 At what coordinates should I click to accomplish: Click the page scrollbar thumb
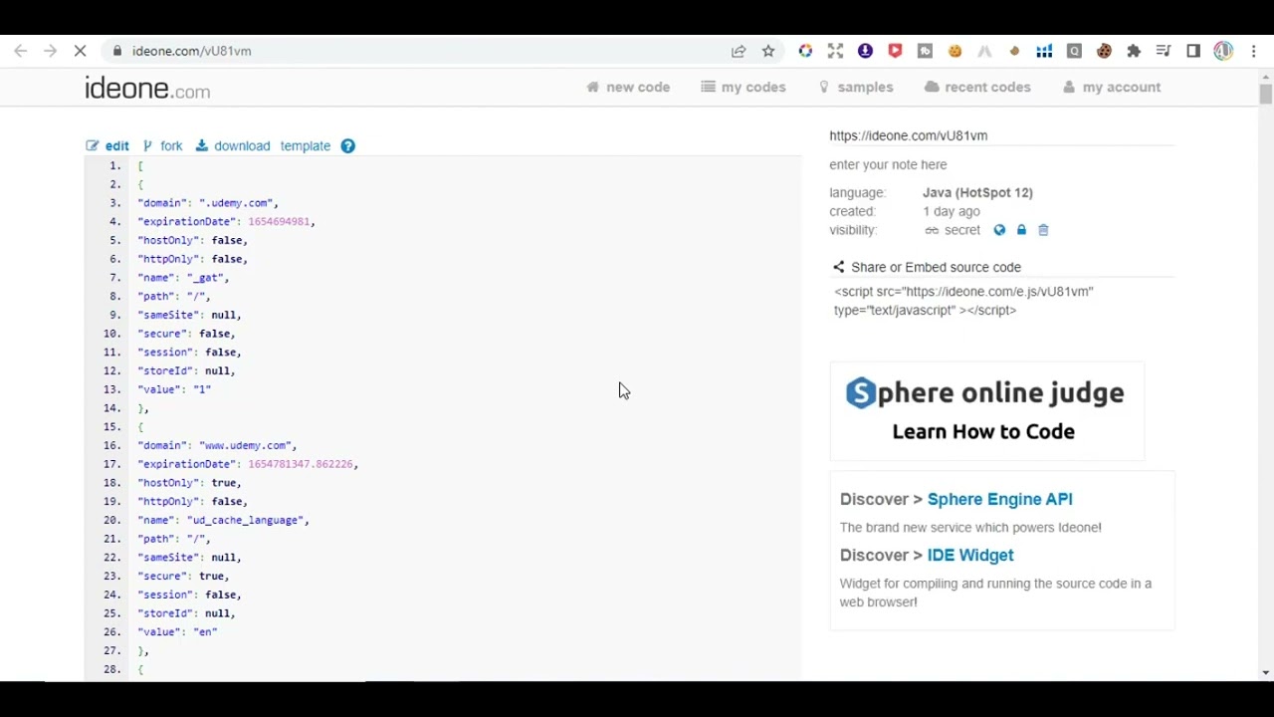(1265, 95)
